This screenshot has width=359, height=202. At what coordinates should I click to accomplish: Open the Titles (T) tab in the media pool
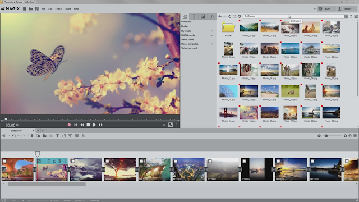[x=194, y=16]
